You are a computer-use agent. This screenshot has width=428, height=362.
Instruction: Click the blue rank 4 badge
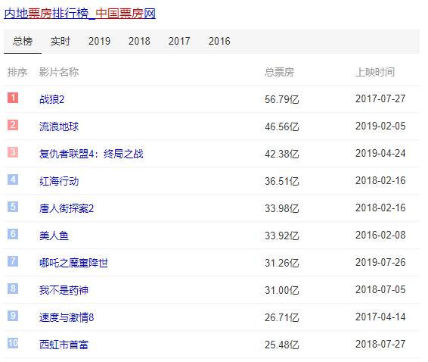pyautogui.click(x=13, y=179)
